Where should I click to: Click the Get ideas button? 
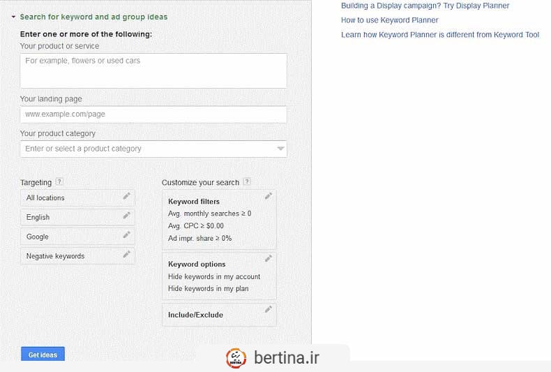(43, 355)
